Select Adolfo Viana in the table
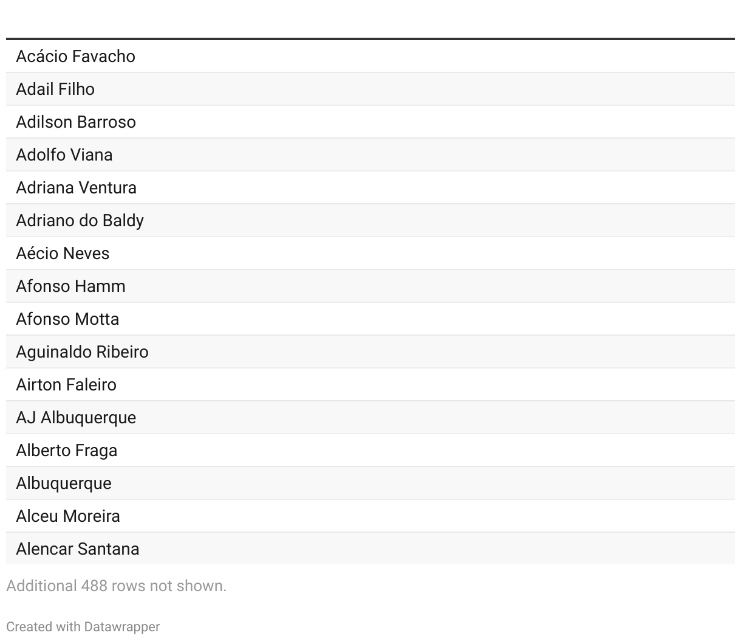Viewport: 741px width, 641px height. [x=64, y=155]
